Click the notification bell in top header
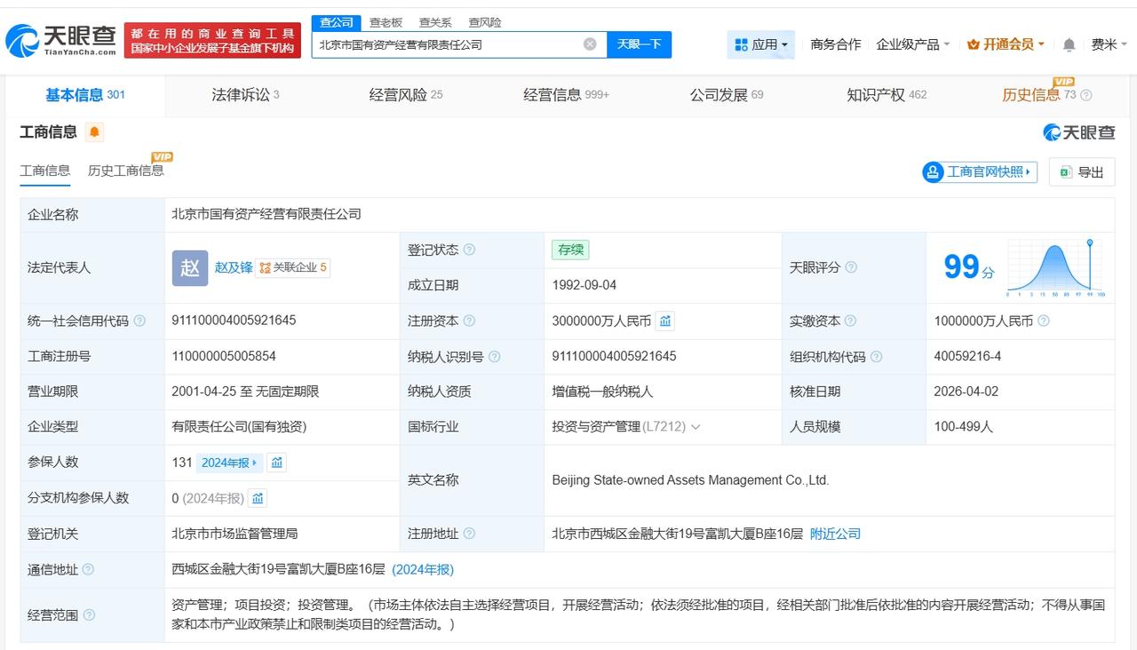The image size is (1137, 650). click(1069, 44)
